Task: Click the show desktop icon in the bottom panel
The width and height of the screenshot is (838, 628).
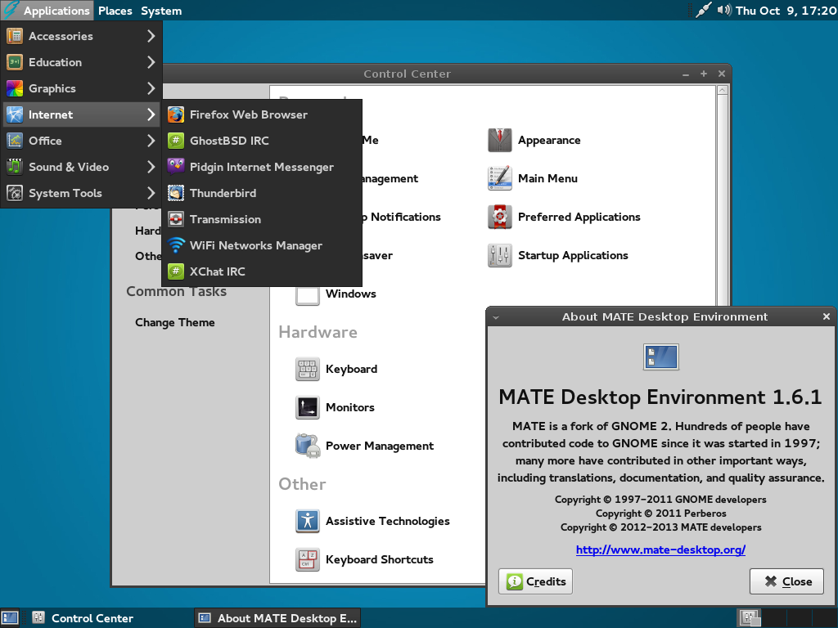Action: pos(10,618)
